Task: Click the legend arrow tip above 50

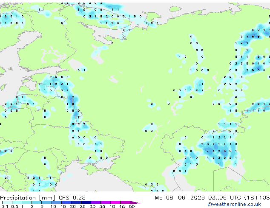Action: pyautogui.click(x=135, y=202)
